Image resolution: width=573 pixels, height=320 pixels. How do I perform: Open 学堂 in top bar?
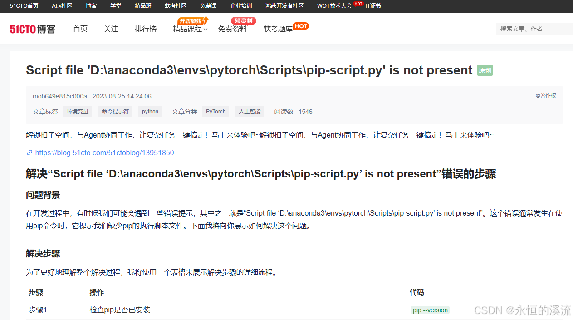[x=116, y=6]
